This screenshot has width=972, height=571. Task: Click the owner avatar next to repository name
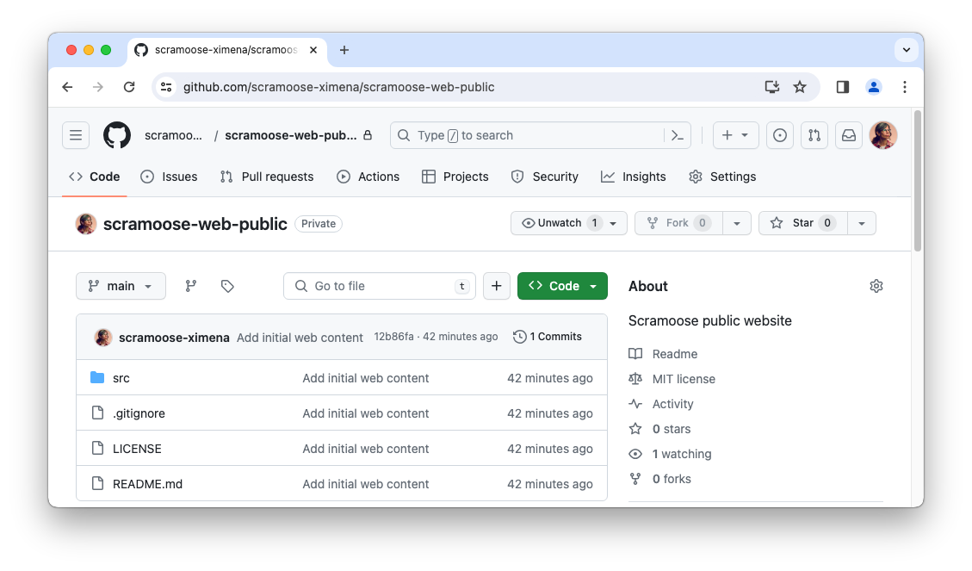[86, 224]
